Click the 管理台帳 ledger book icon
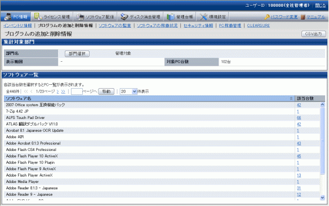This screenshot has width=329, height=206. [x=171, y=17]
